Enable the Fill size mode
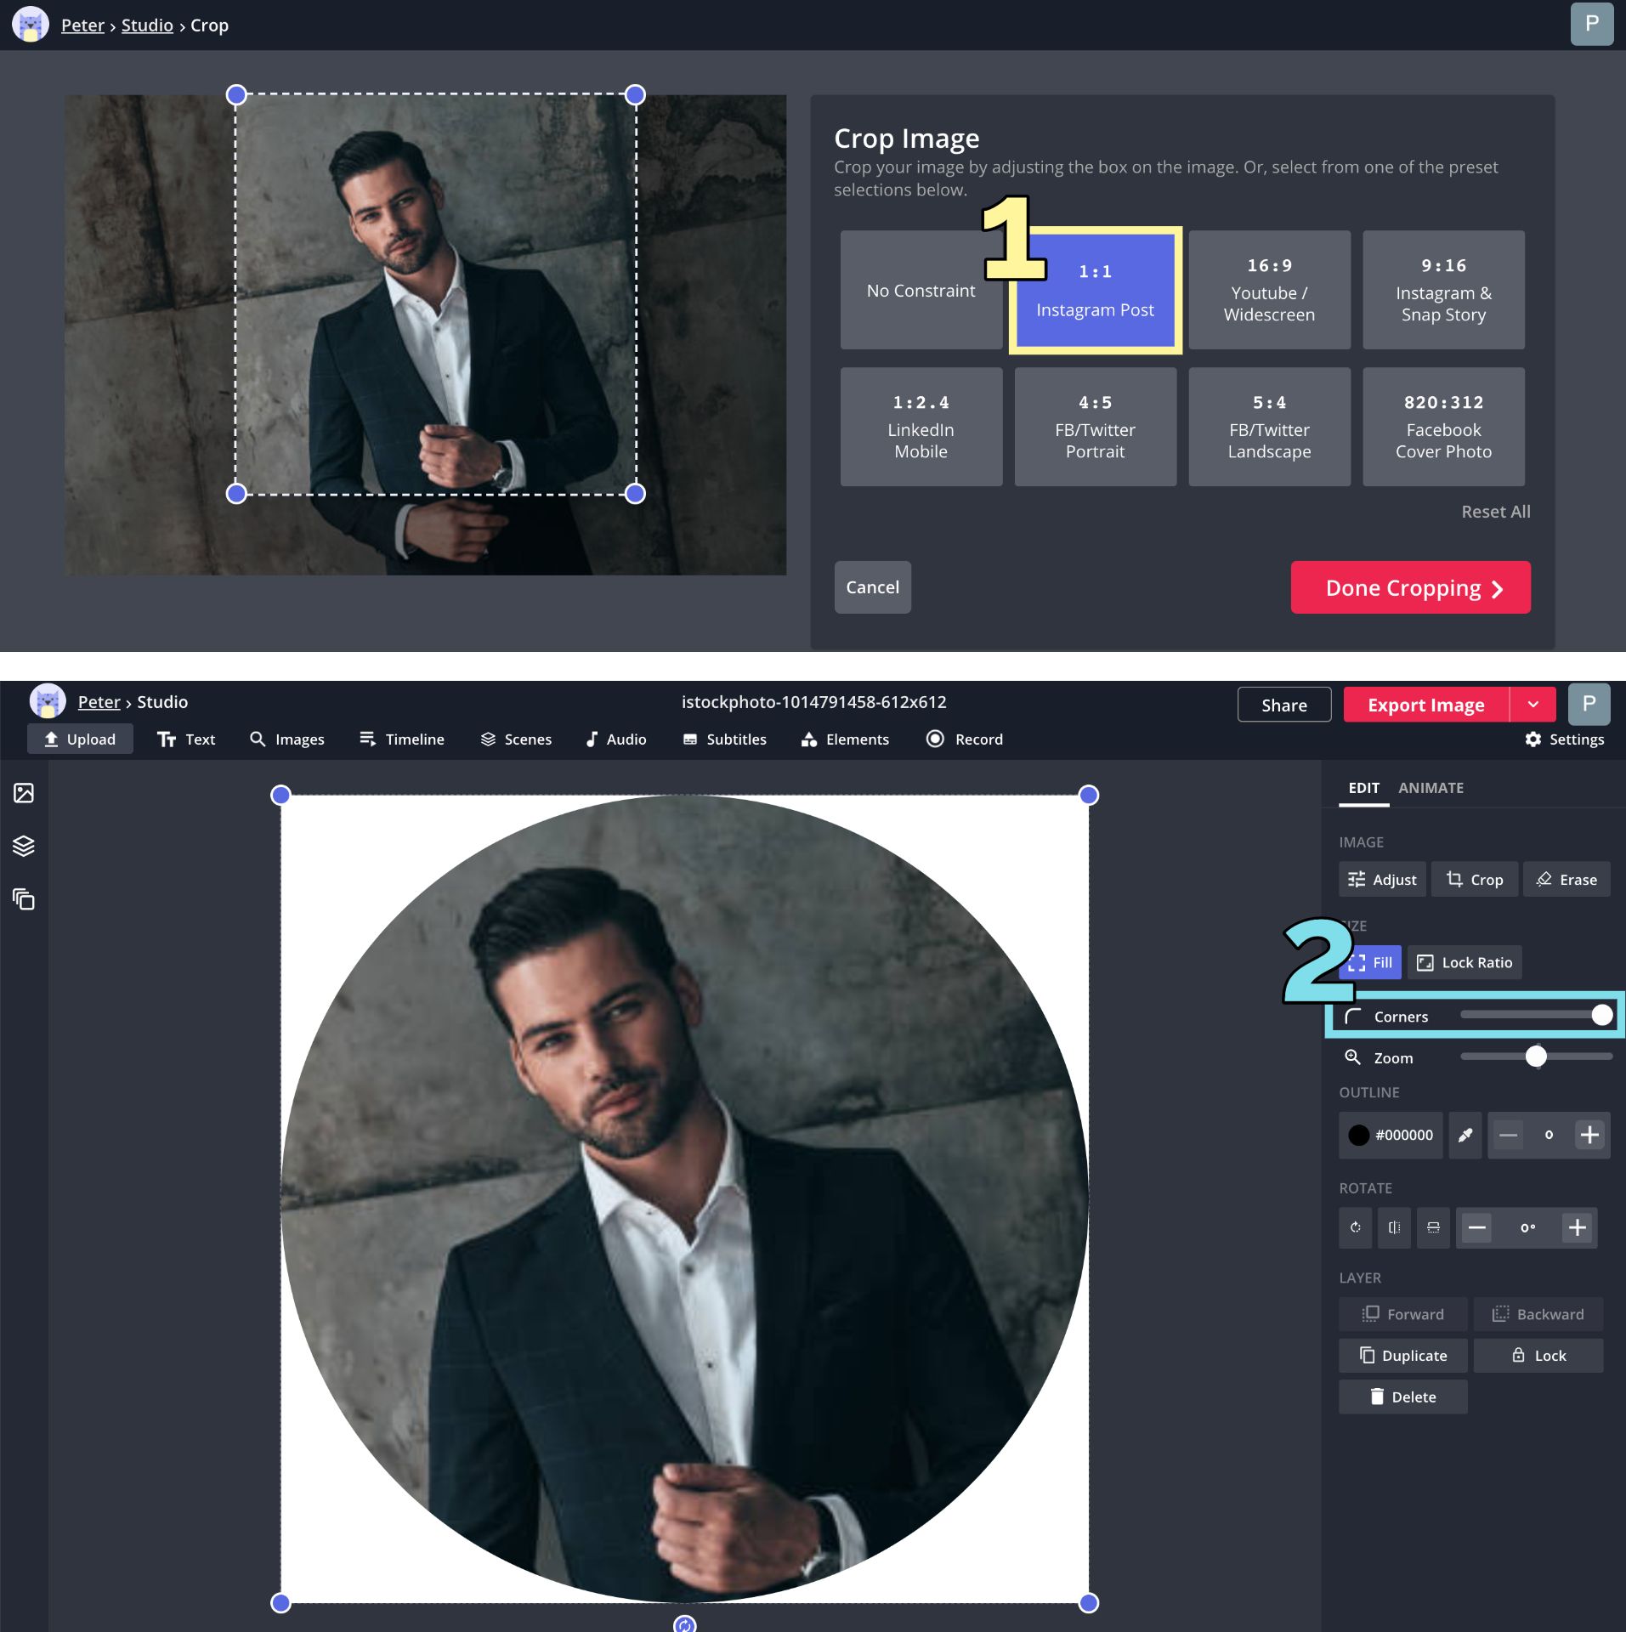Screen dimensions: 1626x1632 pyautogui.click(x=1369, y=962)
